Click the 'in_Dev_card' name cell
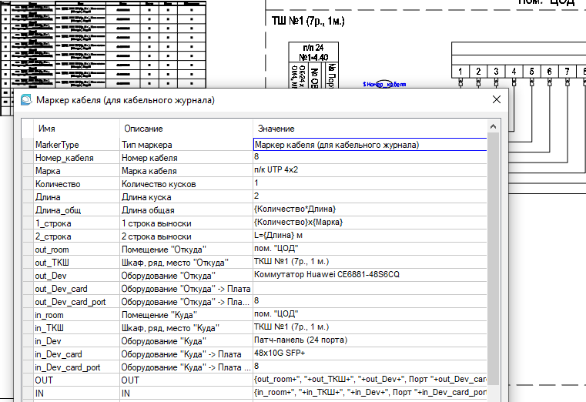 click(76, 353)
